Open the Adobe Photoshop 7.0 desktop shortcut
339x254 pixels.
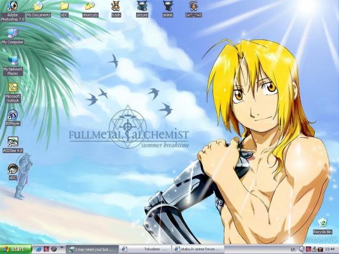click(13, 11)
